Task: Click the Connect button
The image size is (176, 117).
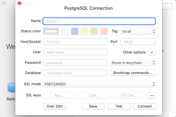Action: (x=145, y=106)
